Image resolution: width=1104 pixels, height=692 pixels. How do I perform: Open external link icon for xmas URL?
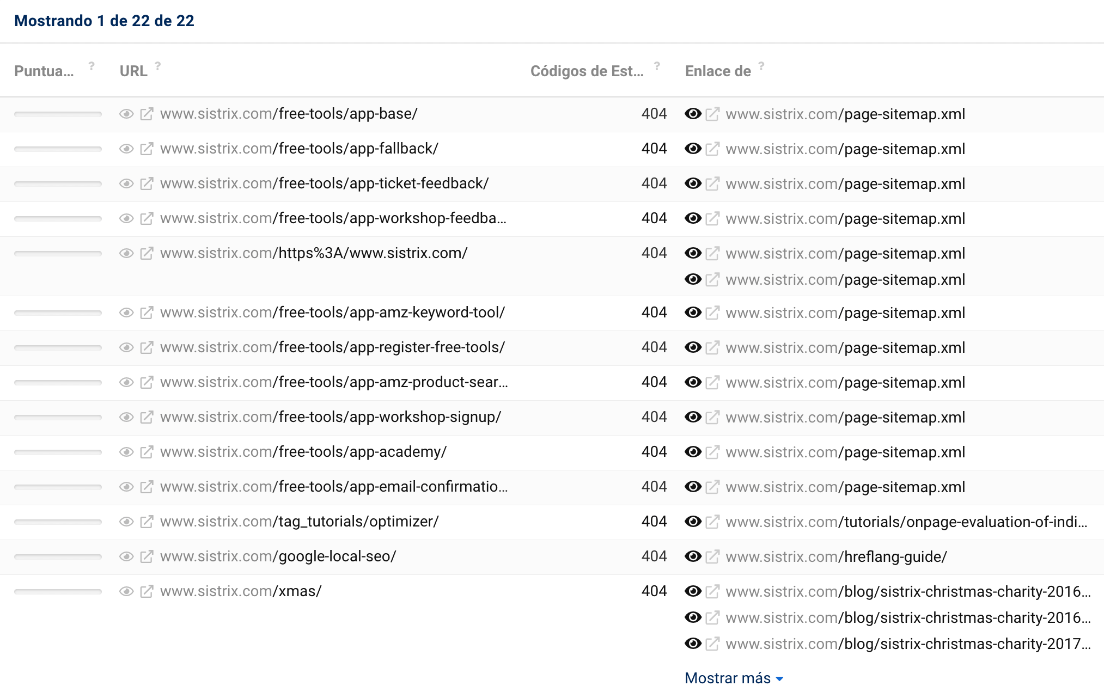click(147, 591)
